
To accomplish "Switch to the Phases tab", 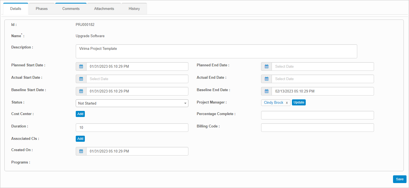I will [x=42, y=9].
